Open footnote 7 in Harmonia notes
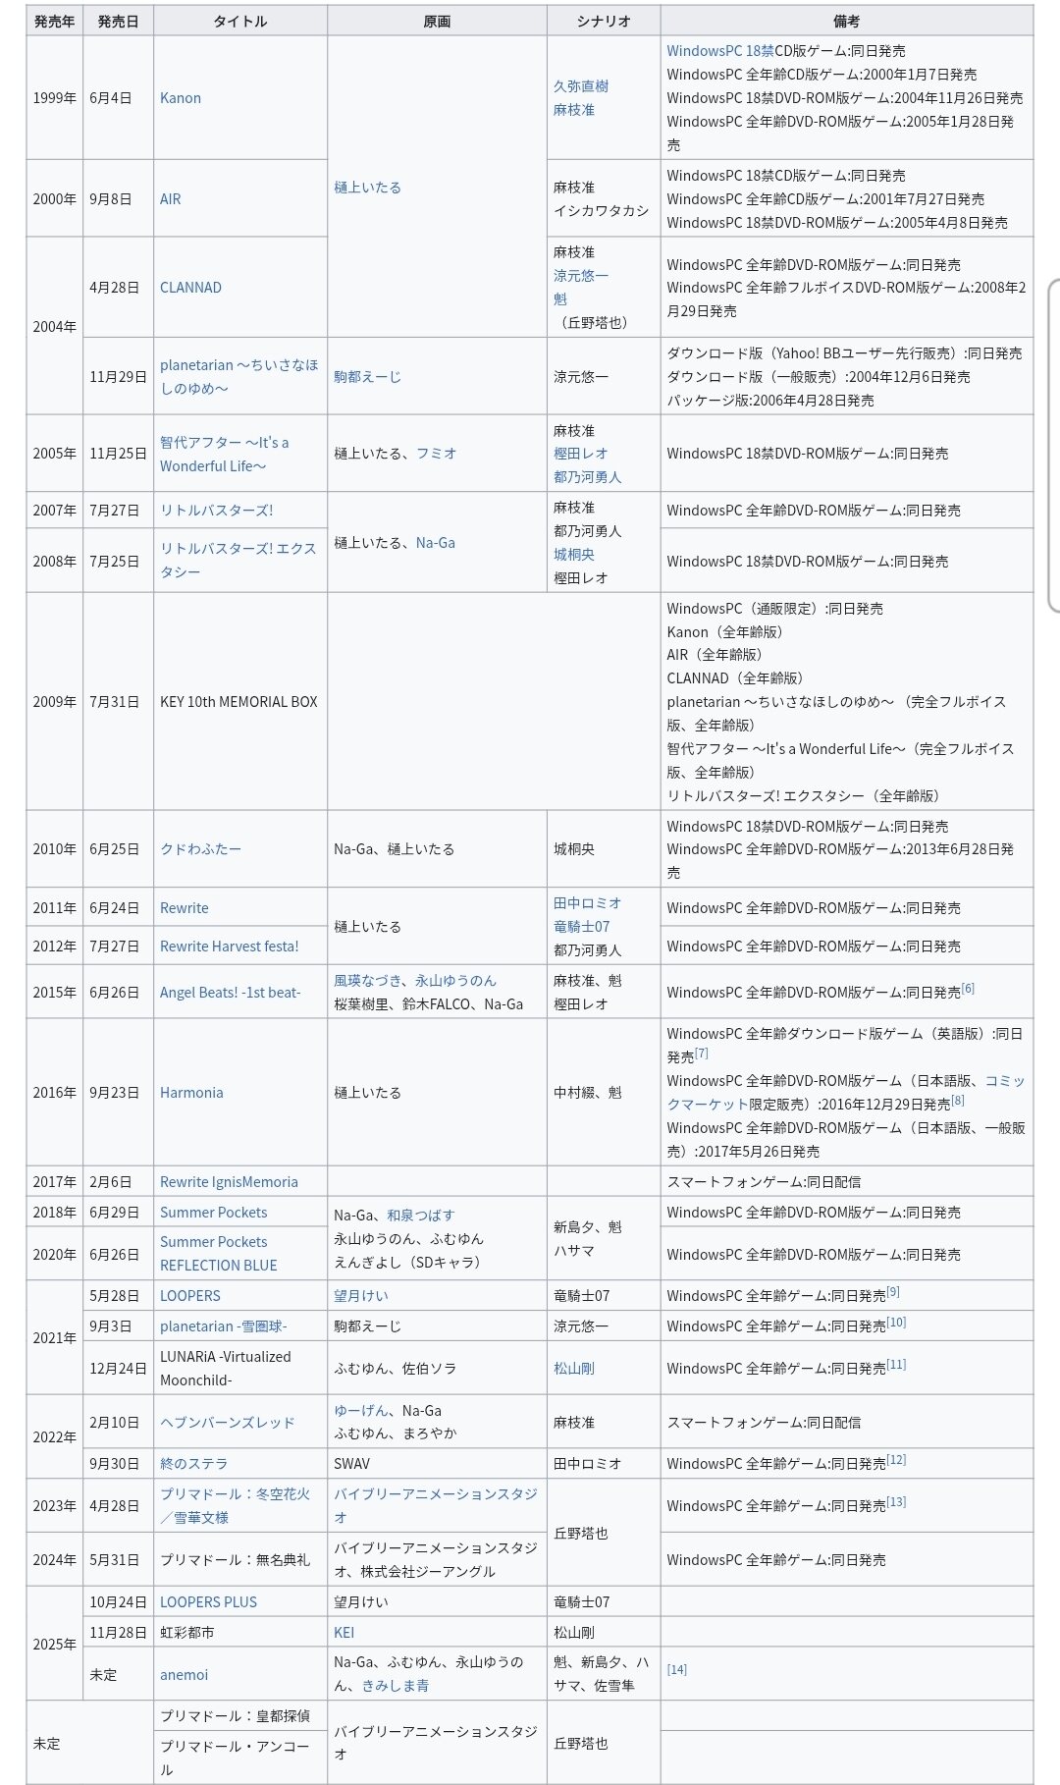The image size is (1060, 1785). [x=702, y=1054]
